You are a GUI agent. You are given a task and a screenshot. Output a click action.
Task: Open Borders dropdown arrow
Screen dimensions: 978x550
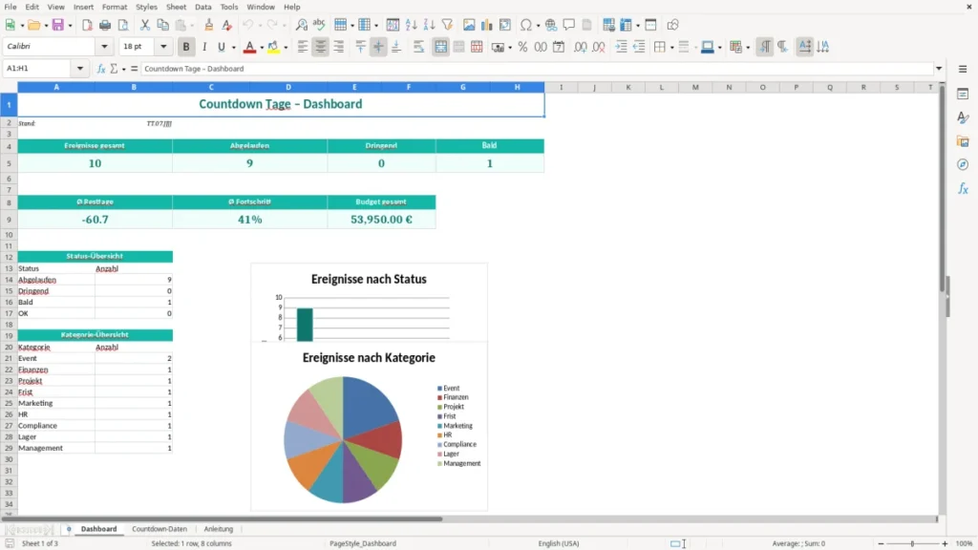[x=671, y=48]
